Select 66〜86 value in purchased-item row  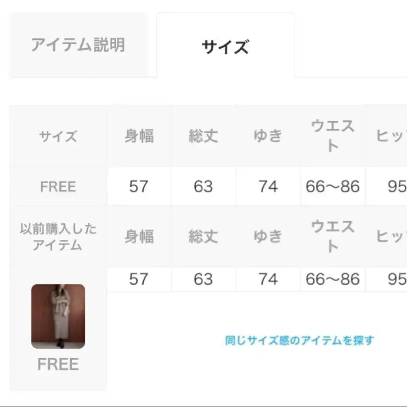click(x=333, y=279)
